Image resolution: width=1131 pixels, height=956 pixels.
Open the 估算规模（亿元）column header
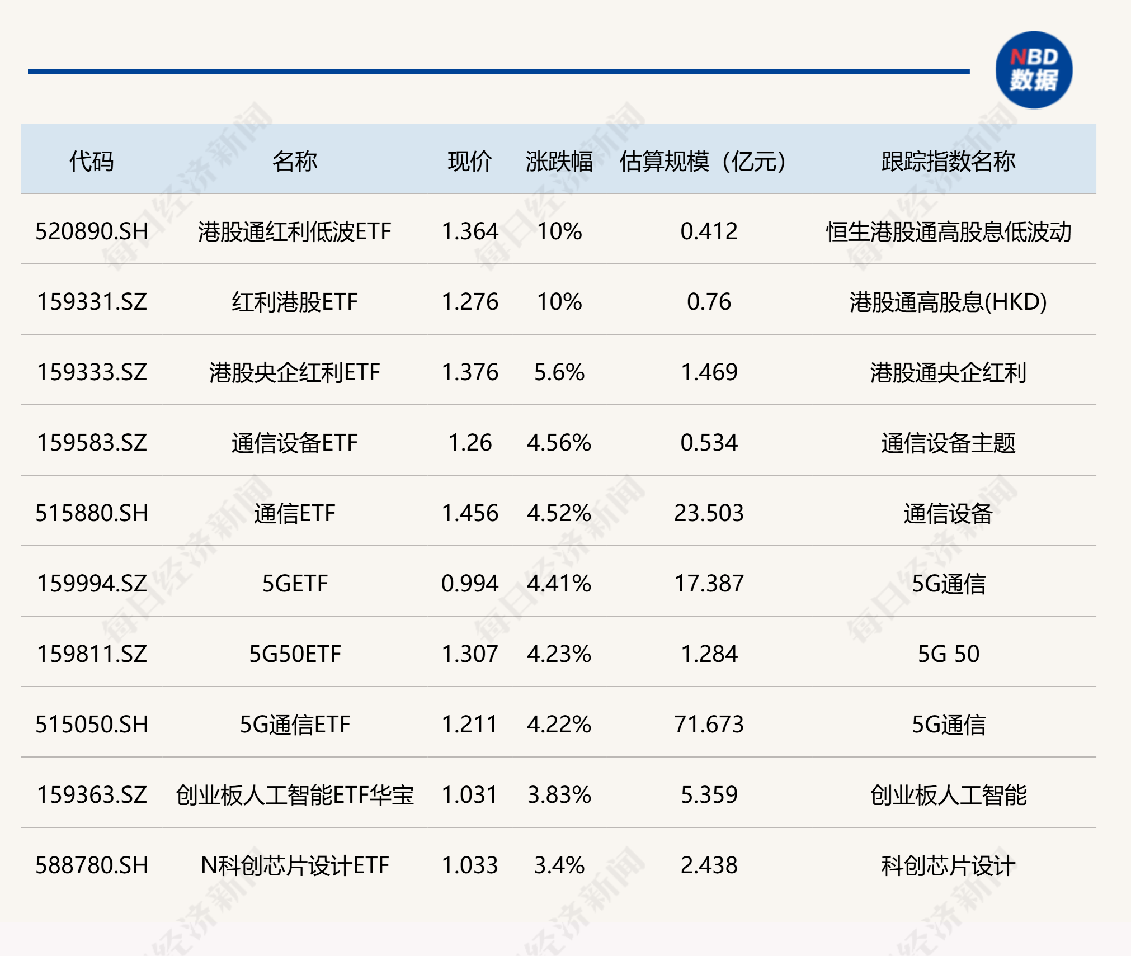pos(702,160)
